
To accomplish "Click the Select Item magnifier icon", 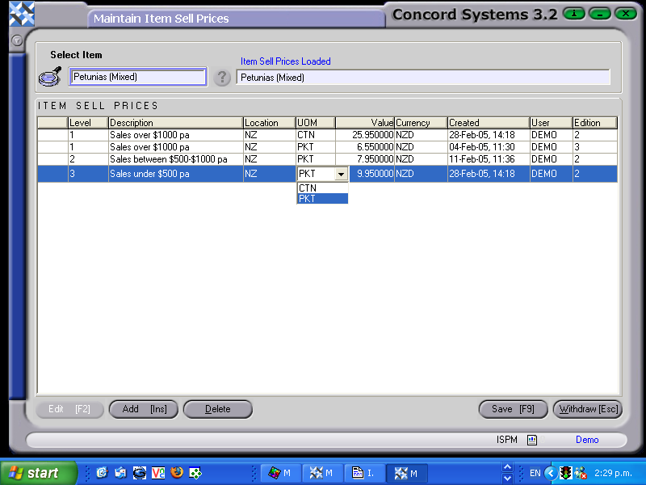I will pos(49,75).
